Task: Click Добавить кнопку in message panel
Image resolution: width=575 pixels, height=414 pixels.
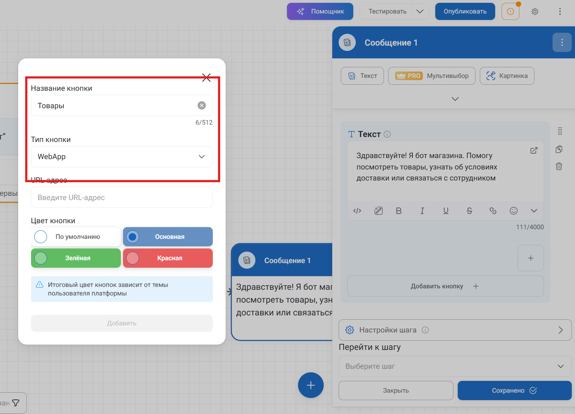Action: point(445,286)
